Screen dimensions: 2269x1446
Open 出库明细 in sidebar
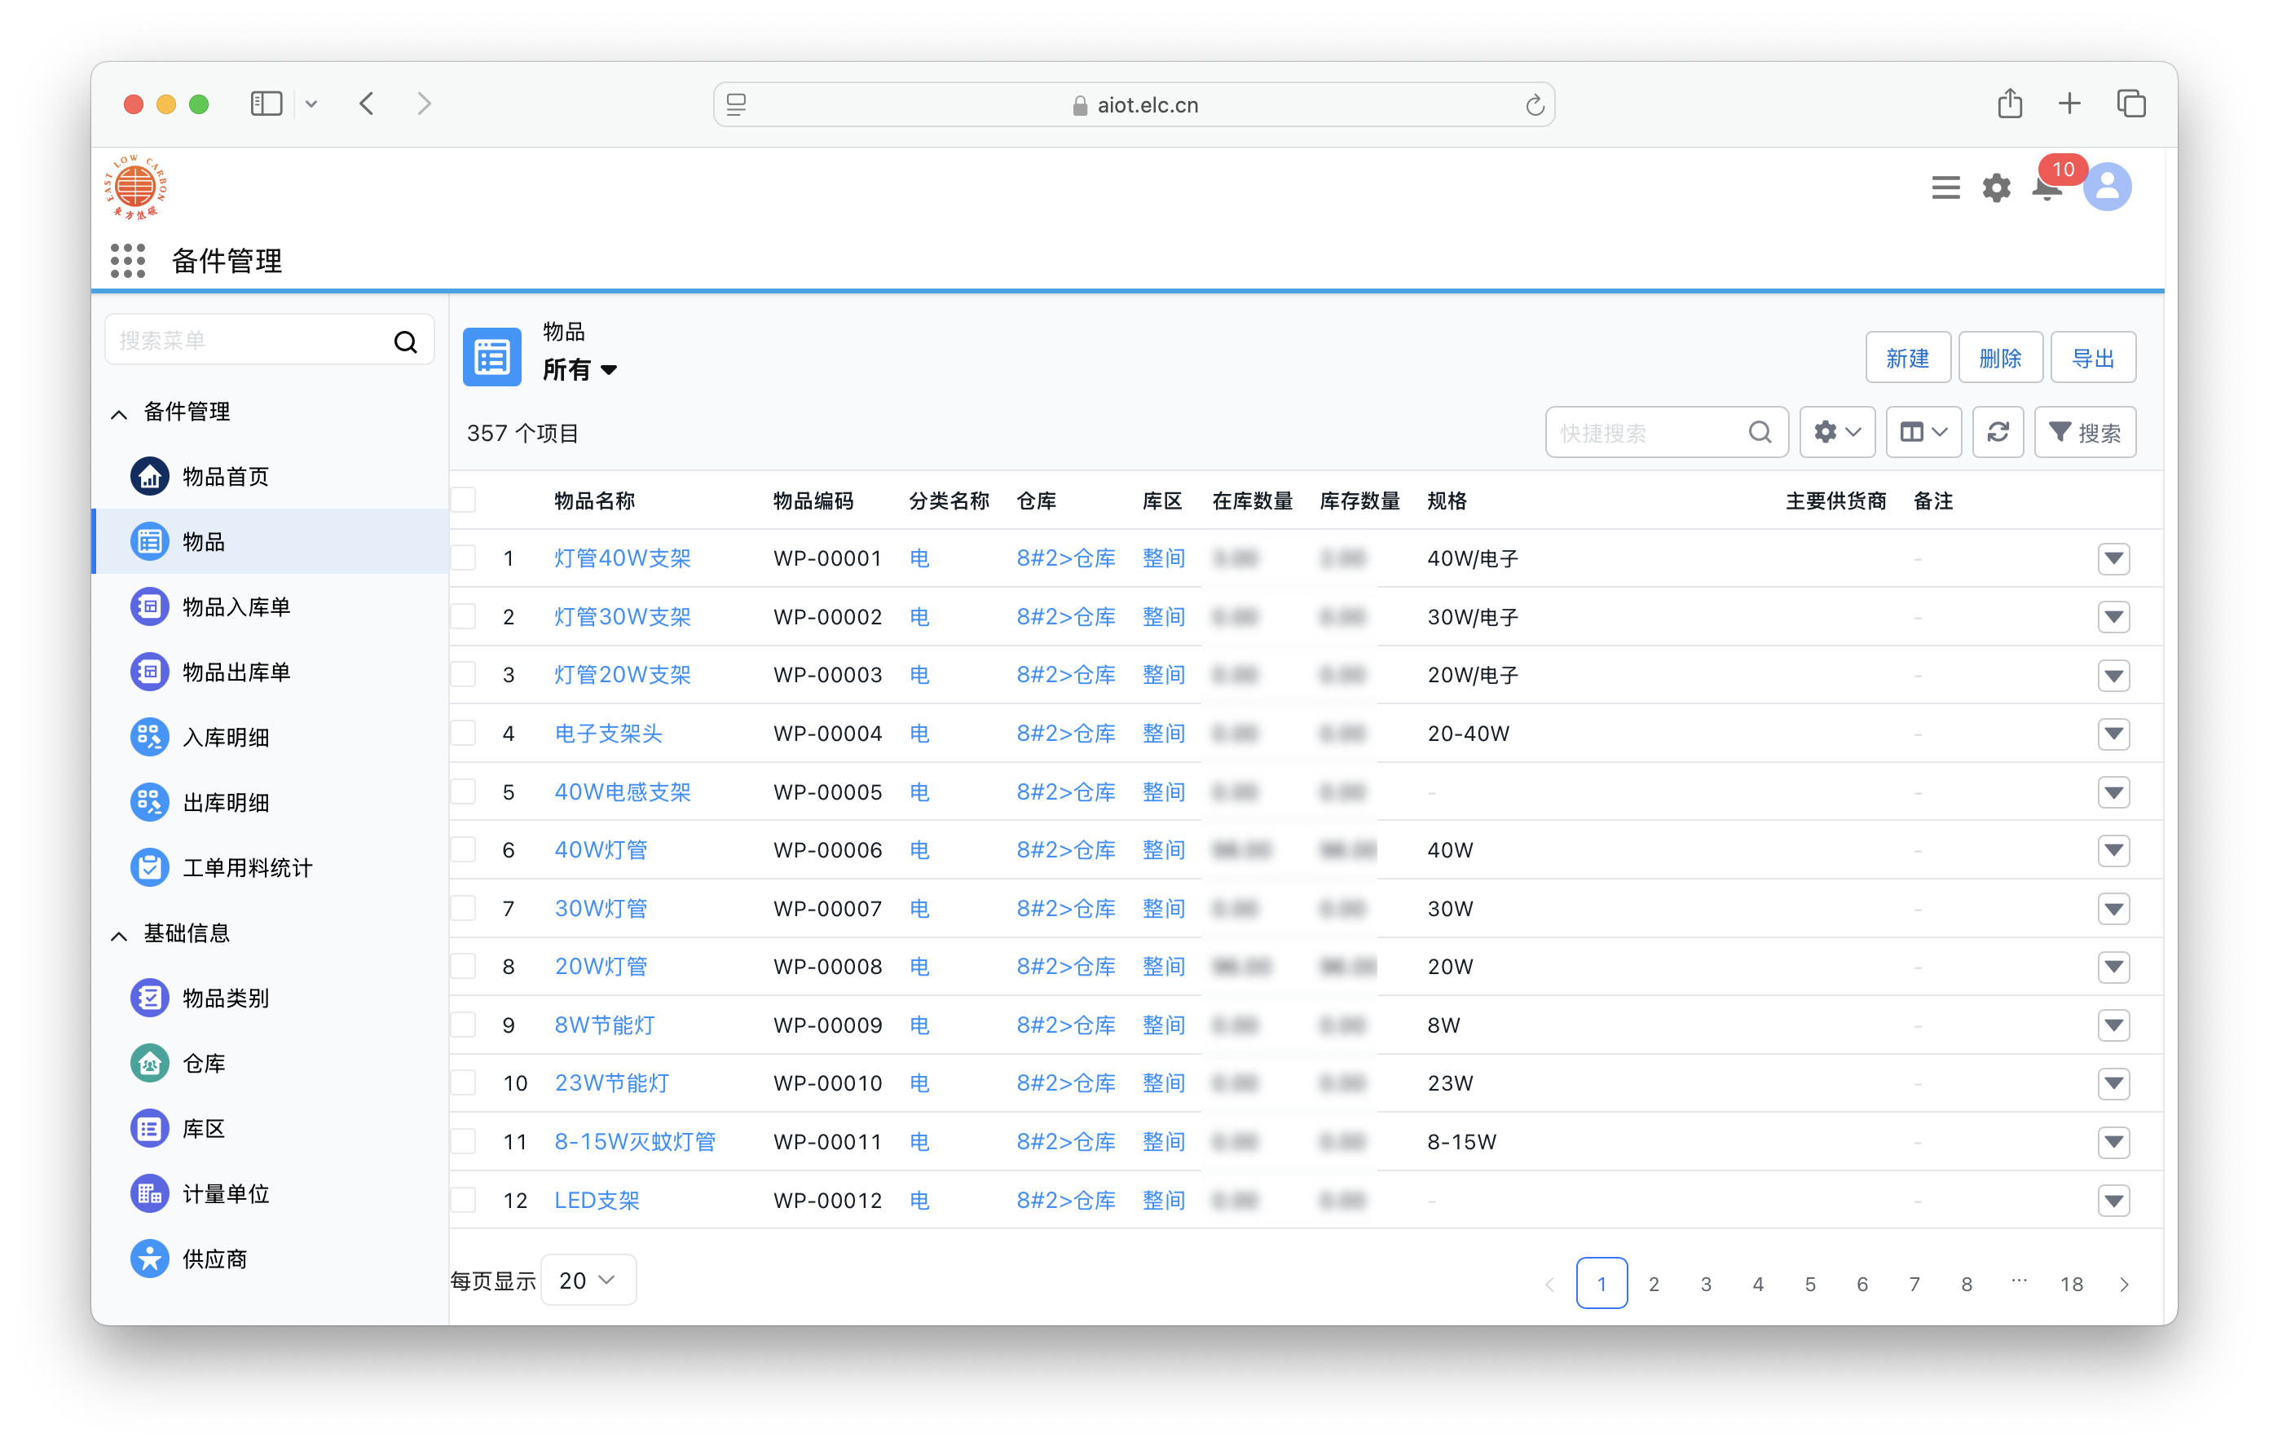[x=271, y=802]
